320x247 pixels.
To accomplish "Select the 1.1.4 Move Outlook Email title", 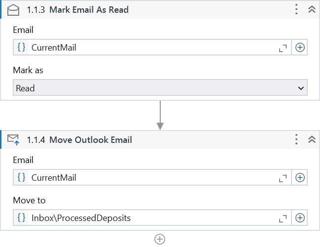I will (x=79, y=140).
